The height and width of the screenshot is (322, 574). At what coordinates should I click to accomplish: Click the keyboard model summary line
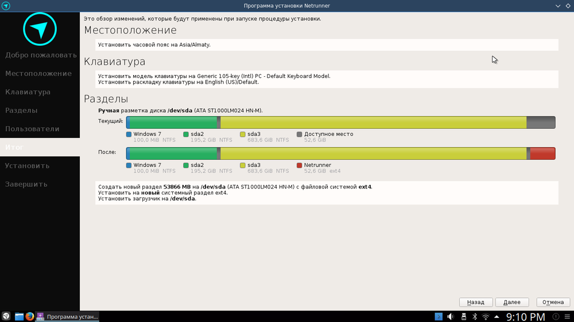pyautogui.click(x=214, y=76)
